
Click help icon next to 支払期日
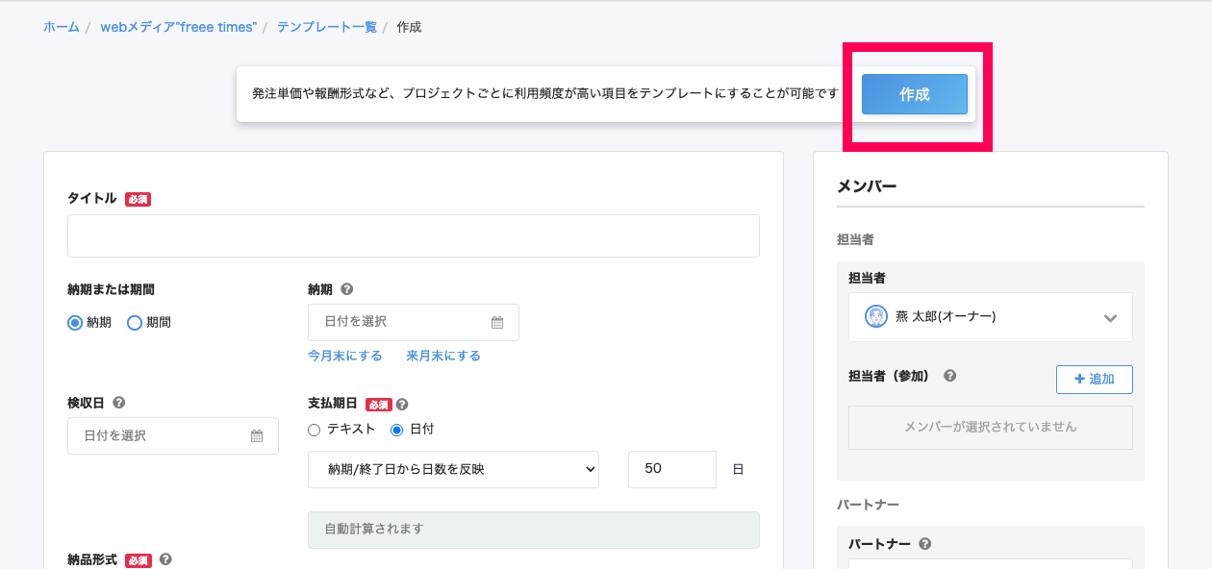pyautogui.click(x=402, y=405)
